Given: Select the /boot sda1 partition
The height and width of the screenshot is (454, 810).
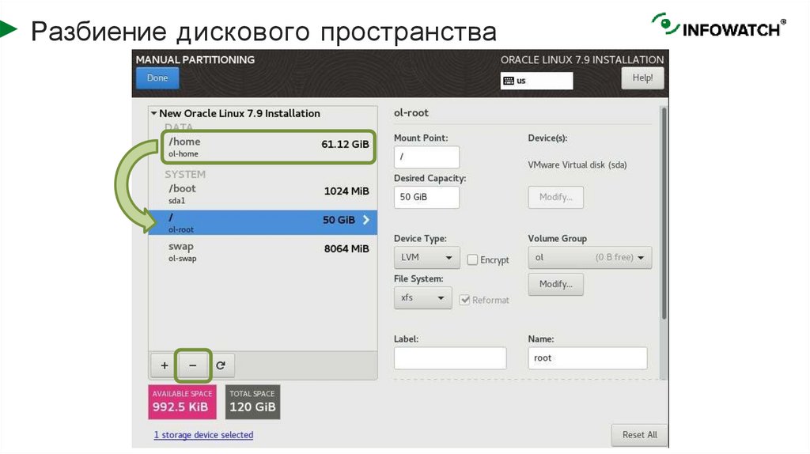Looking at the screenshot, I should 263,194.
